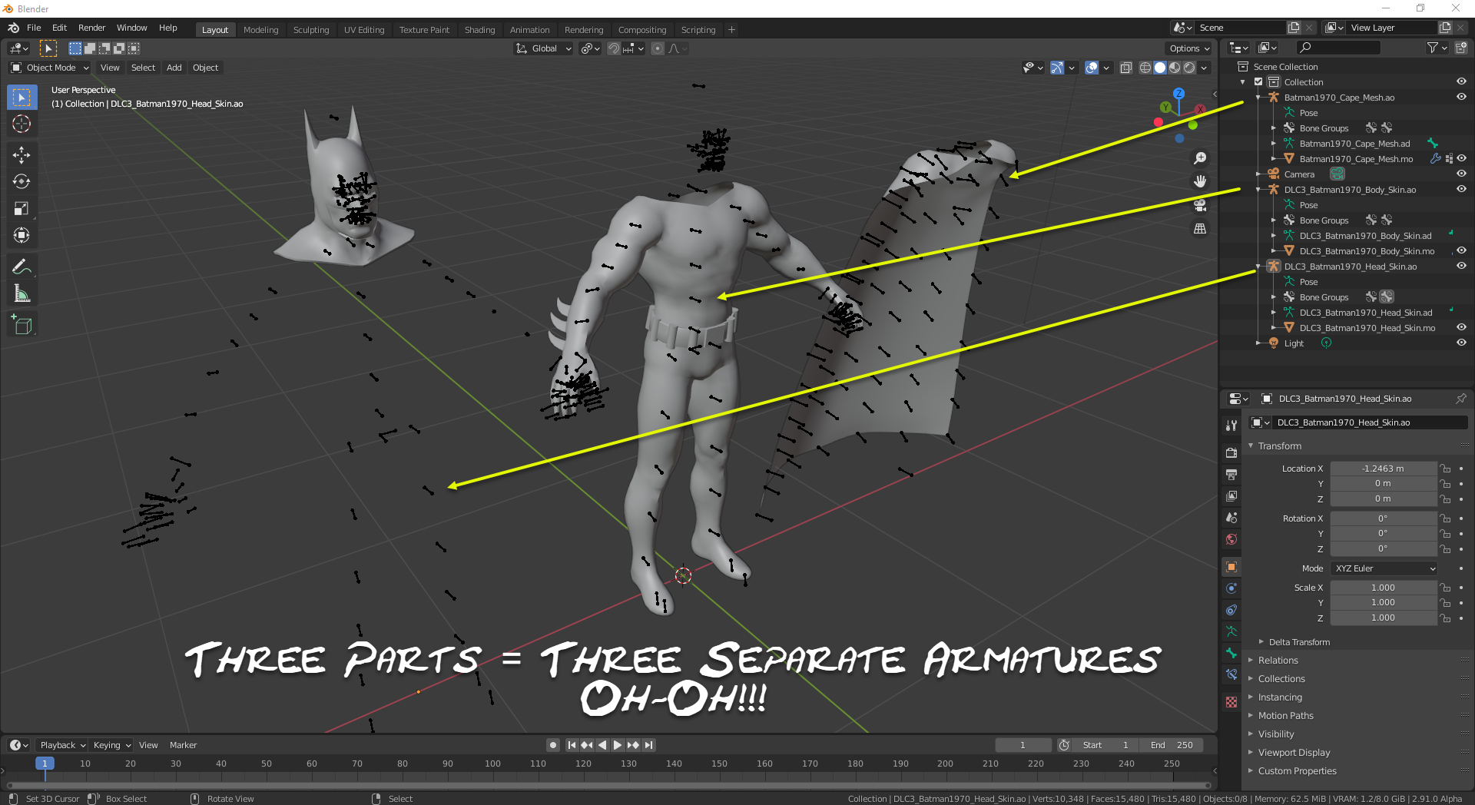Expand the Relations panel
The width and height of the screenshot is (1475, 805).
tap(1278, 661)
